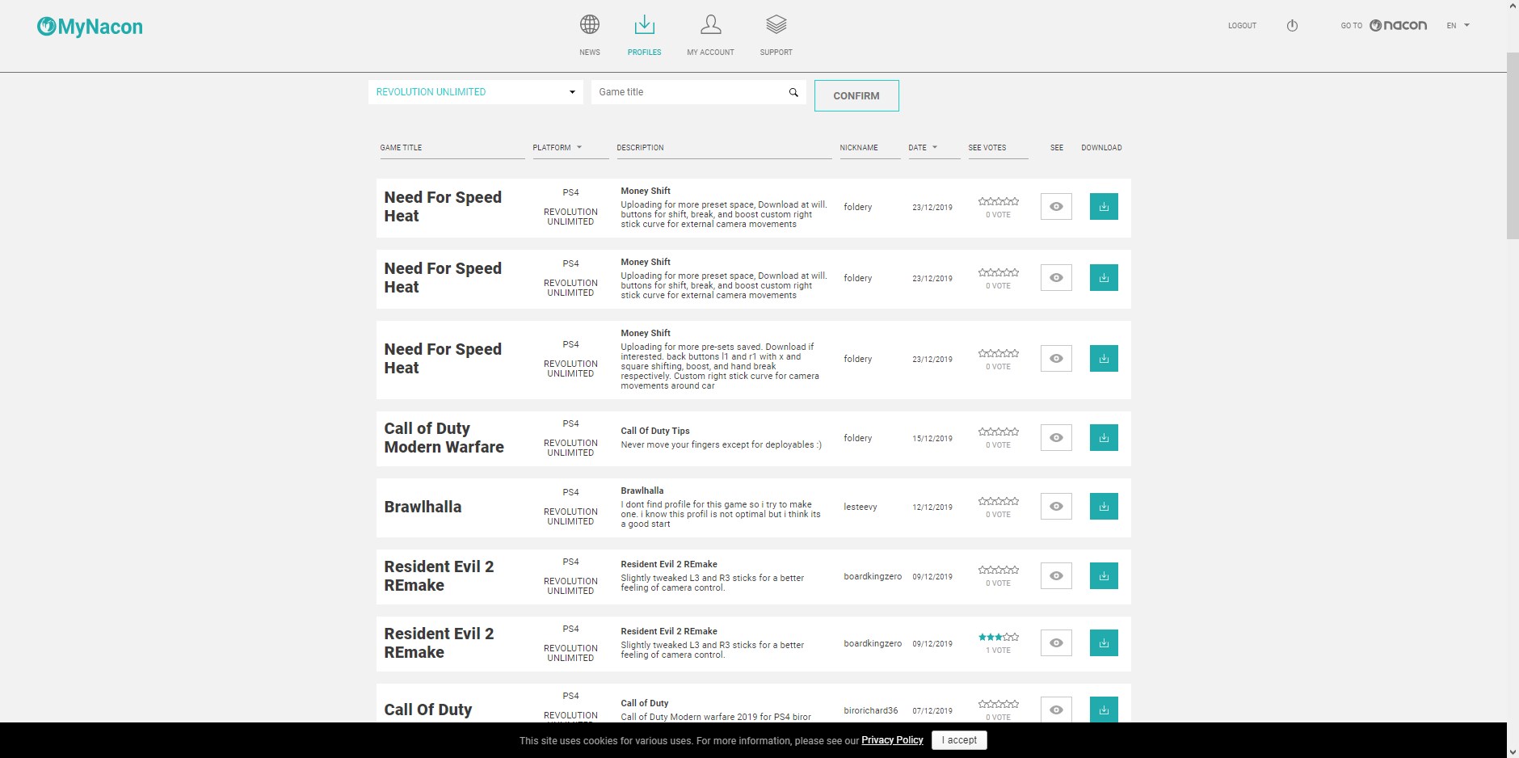This screenshot has width=1519, height=758.
Task: Download the Call of Duty Modern Warfare profile
Action: click(x=1104, y=438)
